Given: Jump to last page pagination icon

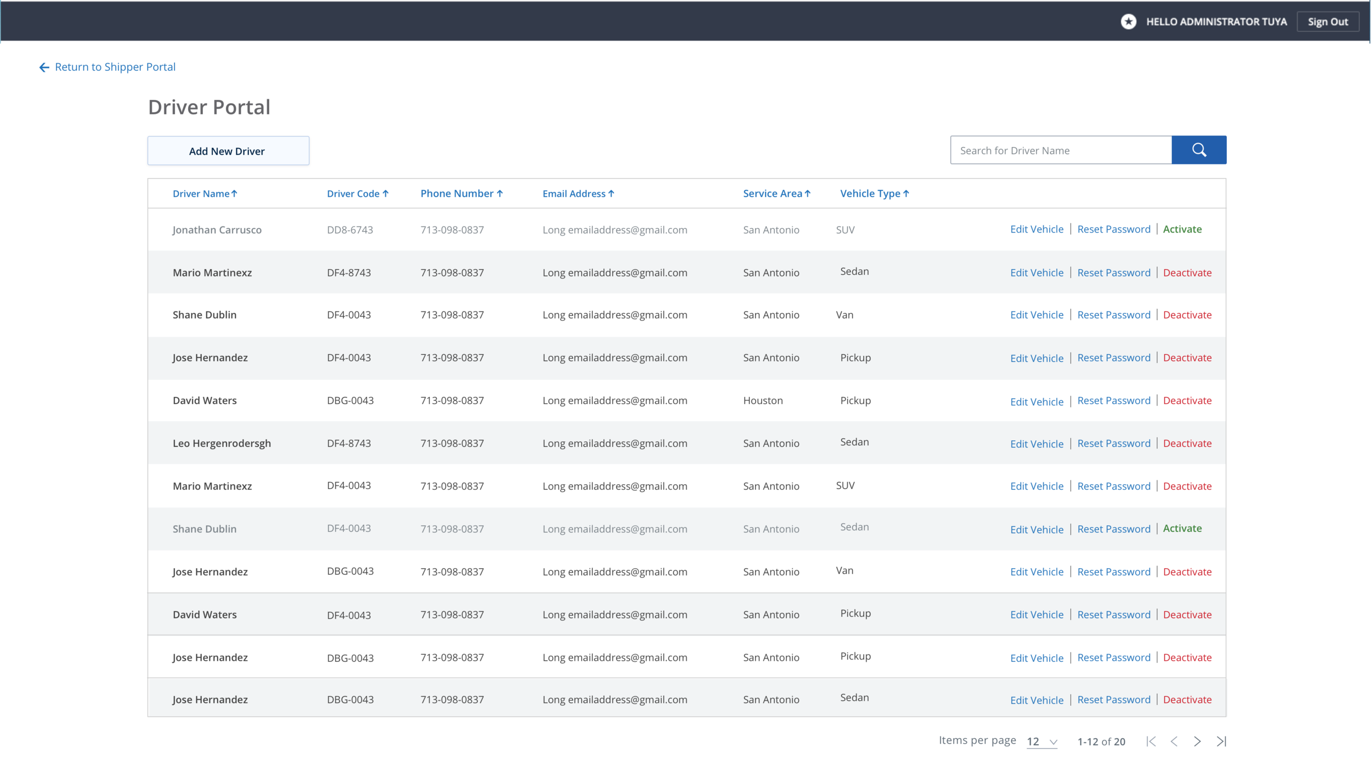Looking at the screenshot, I should (x=1221, y=741).
